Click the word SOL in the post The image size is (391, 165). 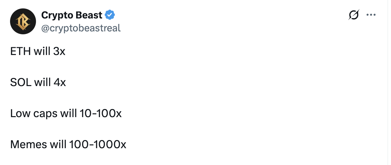click(21, 82)
